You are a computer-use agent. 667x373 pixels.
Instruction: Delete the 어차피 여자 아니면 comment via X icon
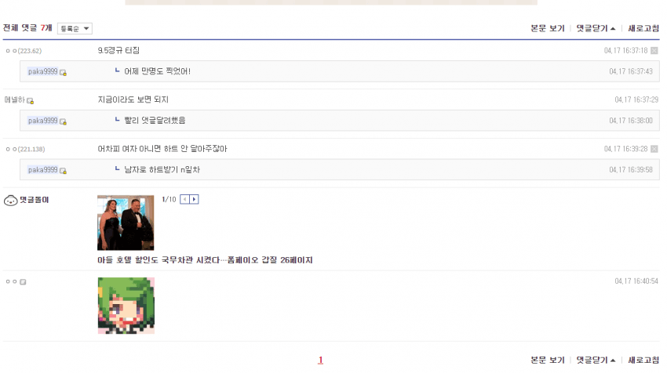[654, 149]
